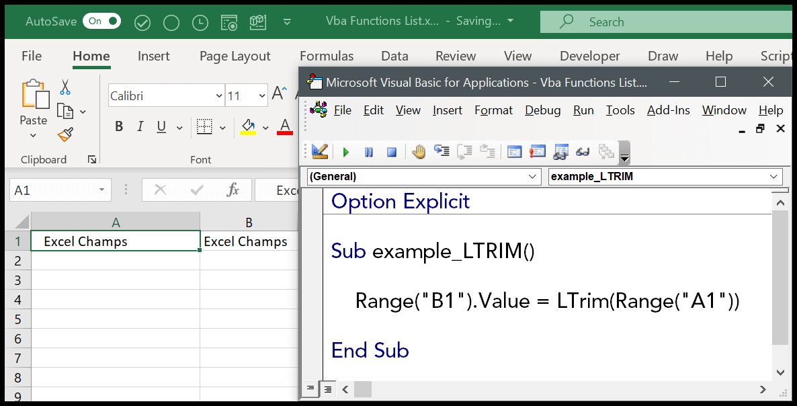Image resolution: width=797 pixels, height=406 pixels.
Task: Click the Break (pause) icon in VBA toolbar
Action: coord(368,152)
